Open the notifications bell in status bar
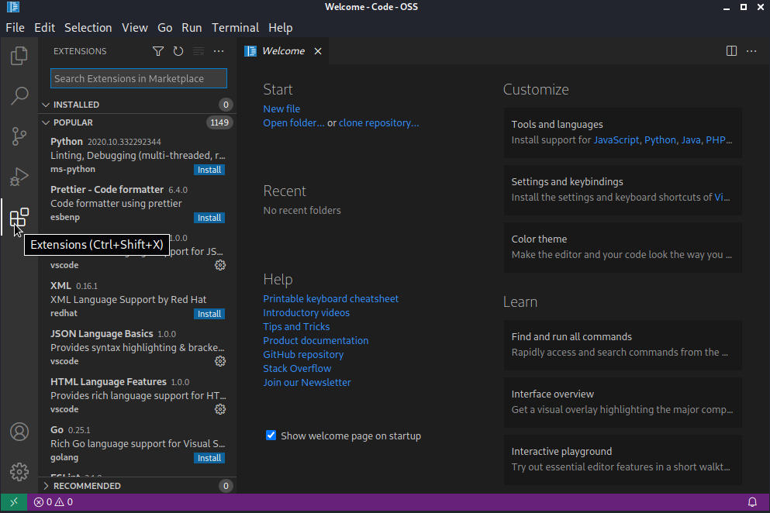 pos(752,501)
